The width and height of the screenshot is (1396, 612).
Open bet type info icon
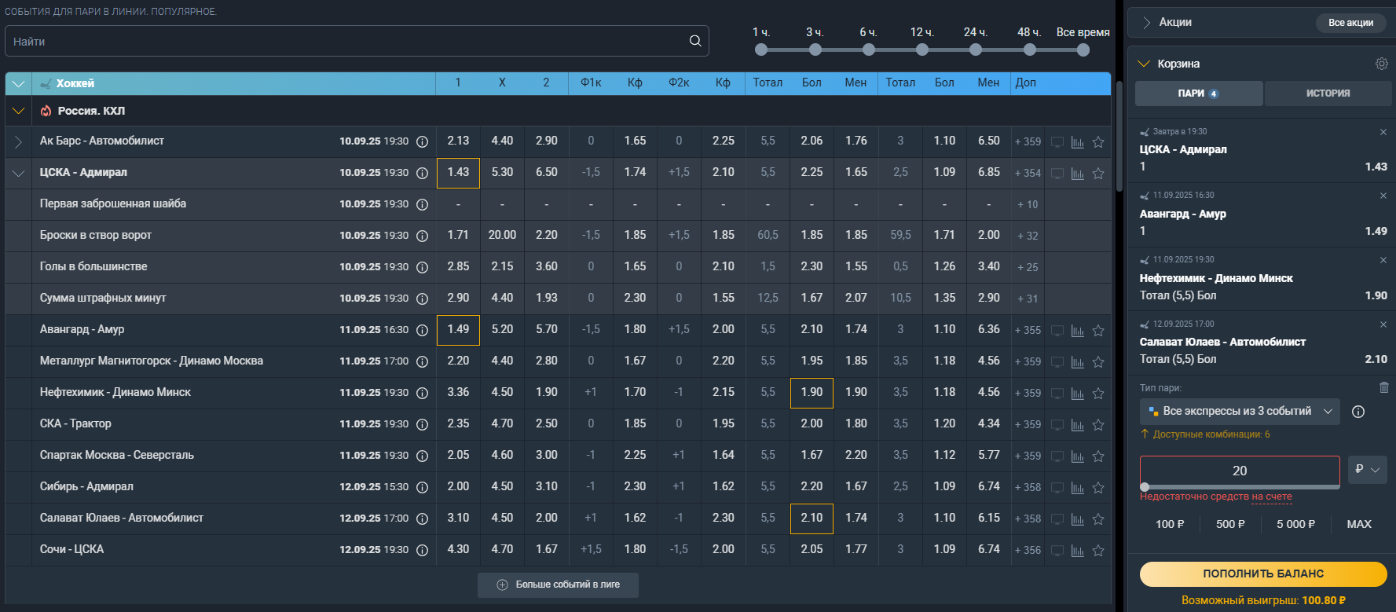(x=1358, y=412)
